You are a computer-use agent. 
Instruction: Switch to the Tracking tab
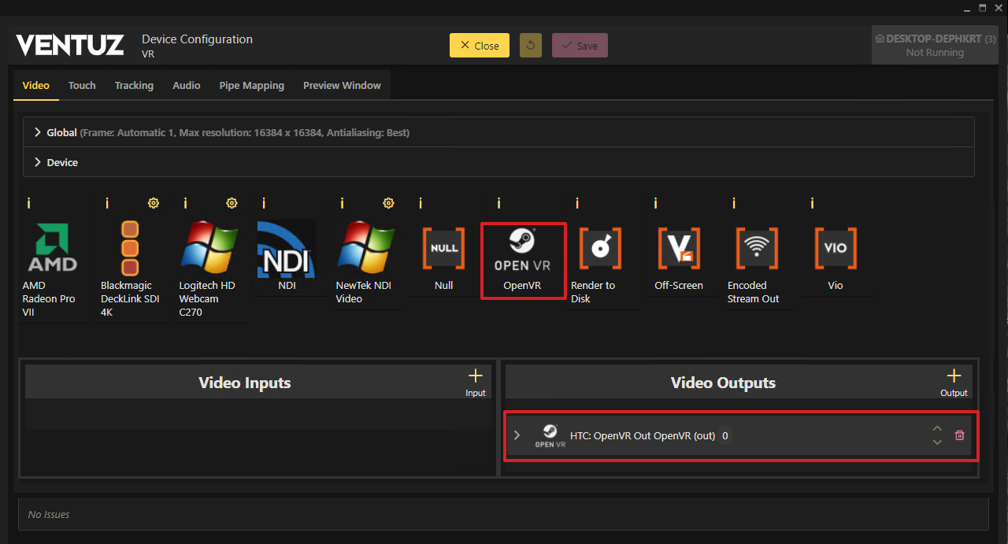pos(134,85)
